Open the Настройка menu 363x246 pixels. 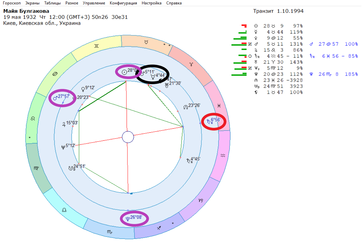(x=152, y=3)
